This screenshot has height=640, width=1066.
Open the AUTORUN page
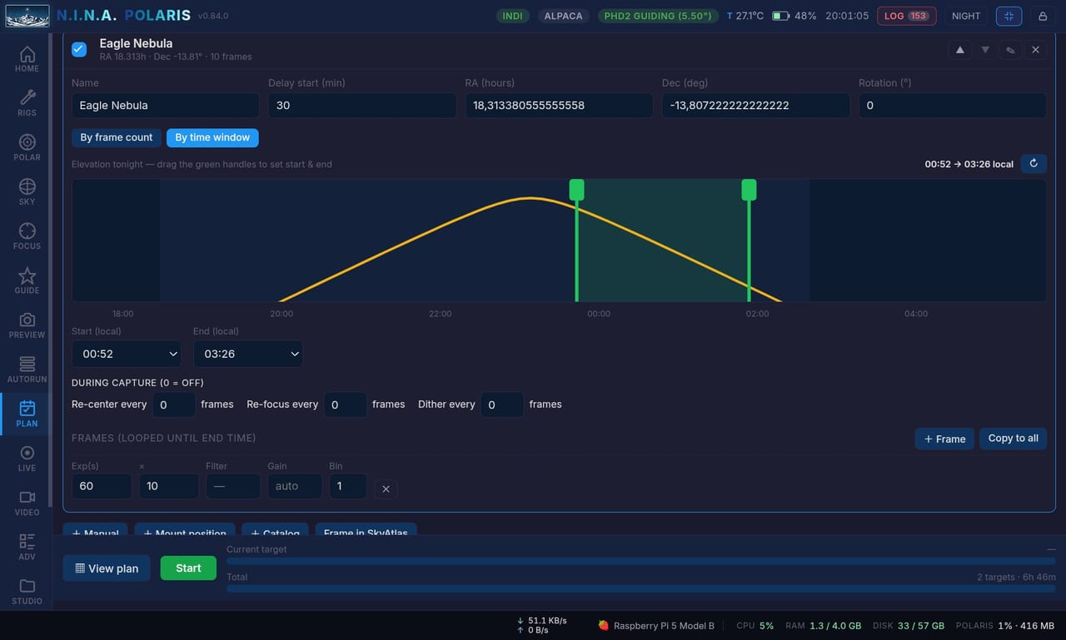(x=27, y=370)
